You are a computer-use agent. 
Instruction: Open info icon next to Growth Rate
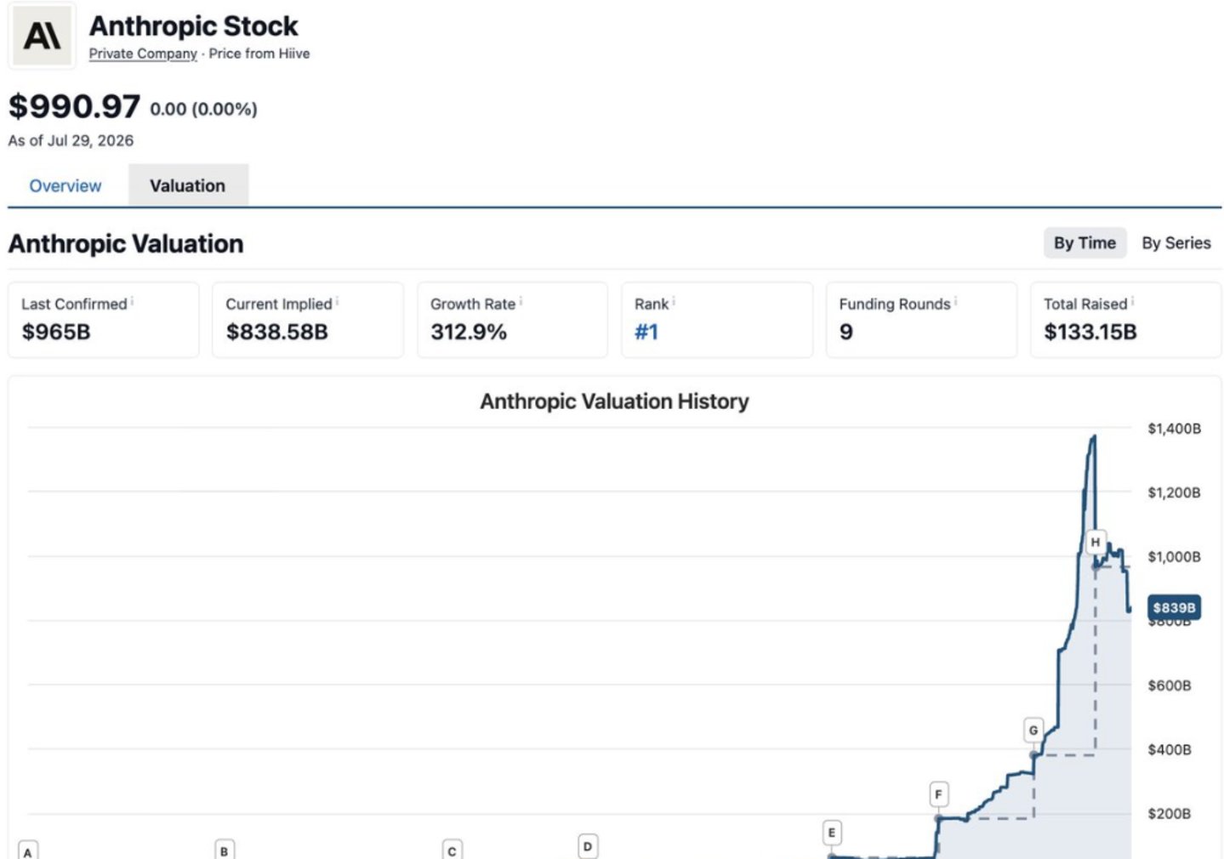point(521,301)
